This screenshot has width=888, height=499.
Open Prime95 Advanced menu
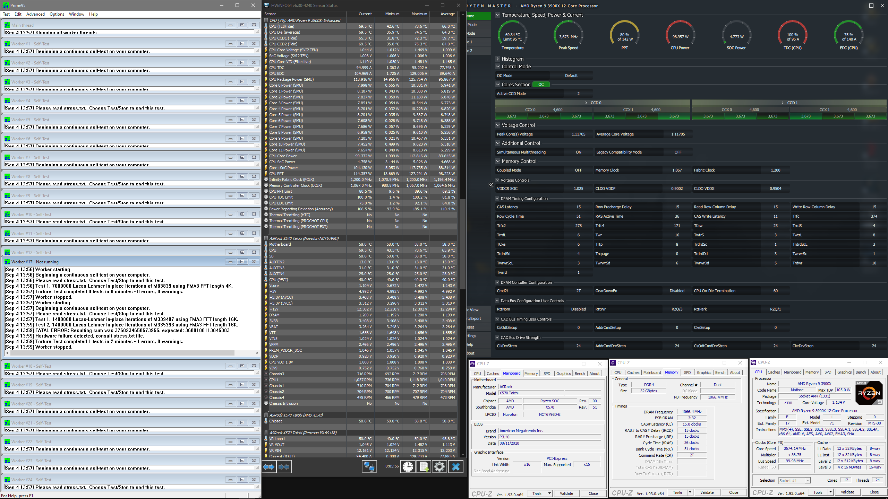tap(35, 14)
